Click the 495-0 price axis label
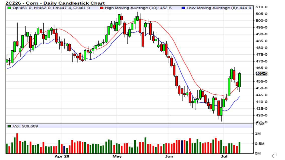285x160 pixels. click(x=261, y=27)
